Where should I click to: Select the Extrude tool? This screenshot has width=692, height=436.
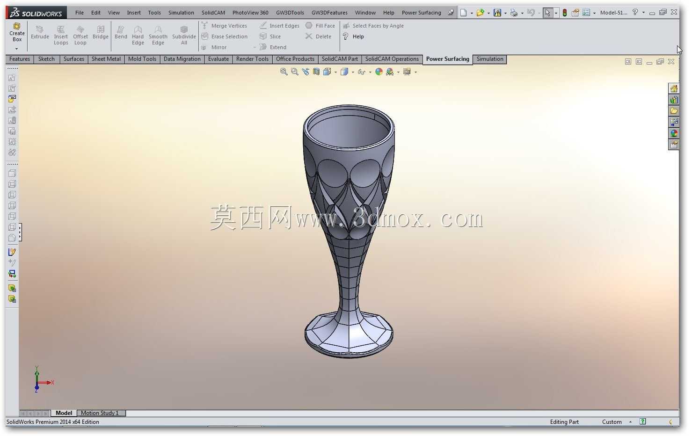[x=40, y=32]
